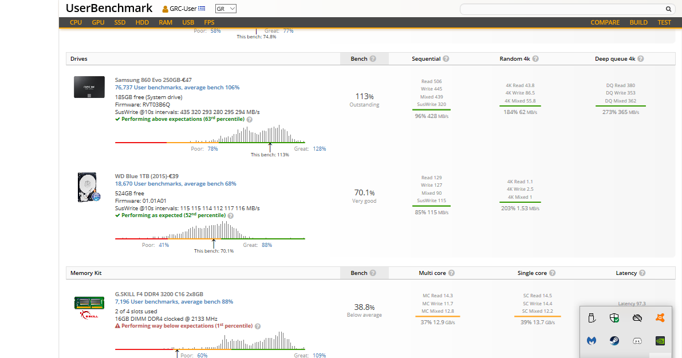Image resolution: width=682 pixels, height=358 pixels.
Task: Open the Random 4k help question mark
Action: 535,59
